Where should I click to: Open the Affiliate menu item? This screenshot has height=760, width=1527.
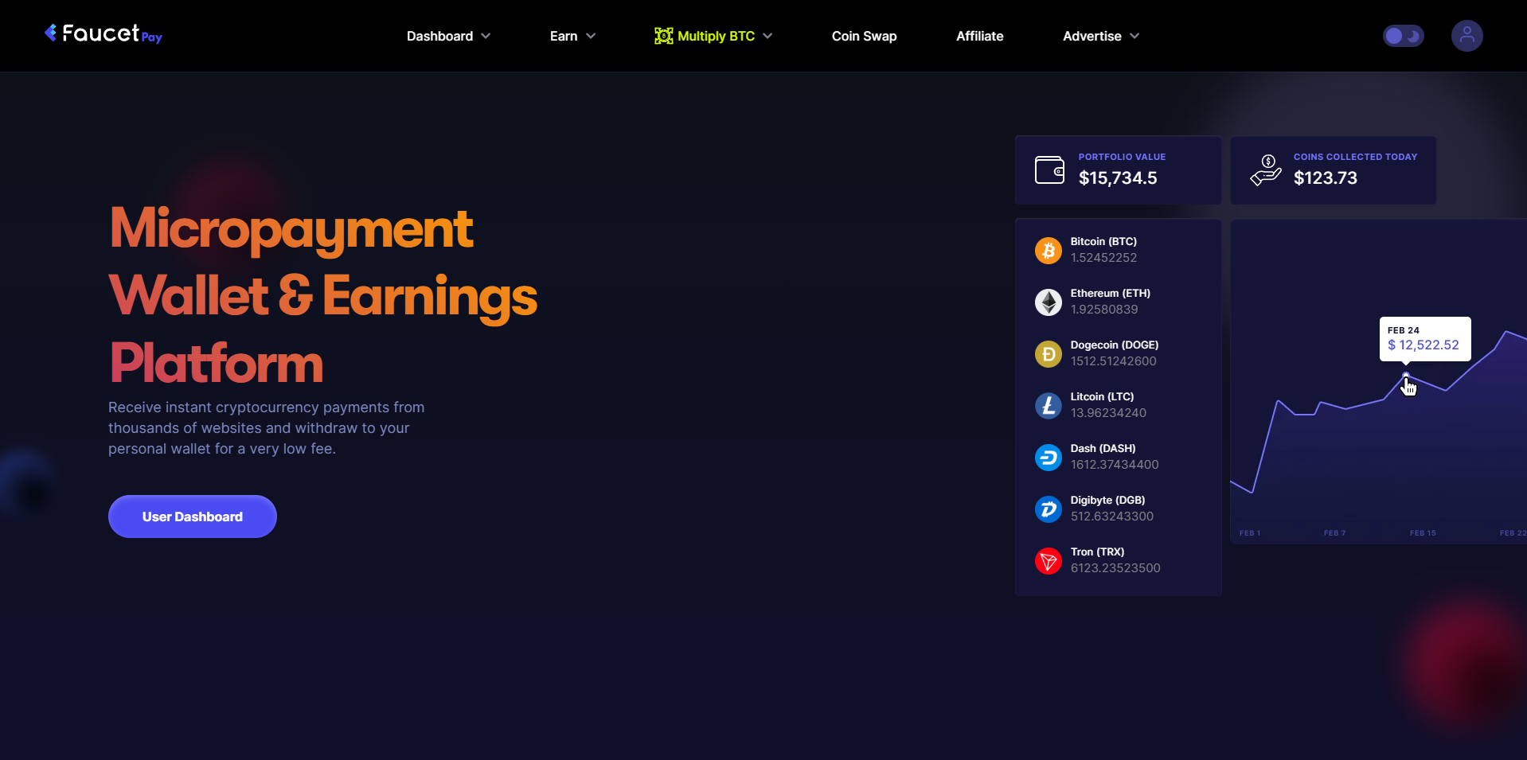979,36
